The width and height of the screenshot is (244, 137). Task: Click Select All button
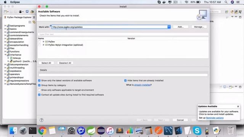pos(46,63)
